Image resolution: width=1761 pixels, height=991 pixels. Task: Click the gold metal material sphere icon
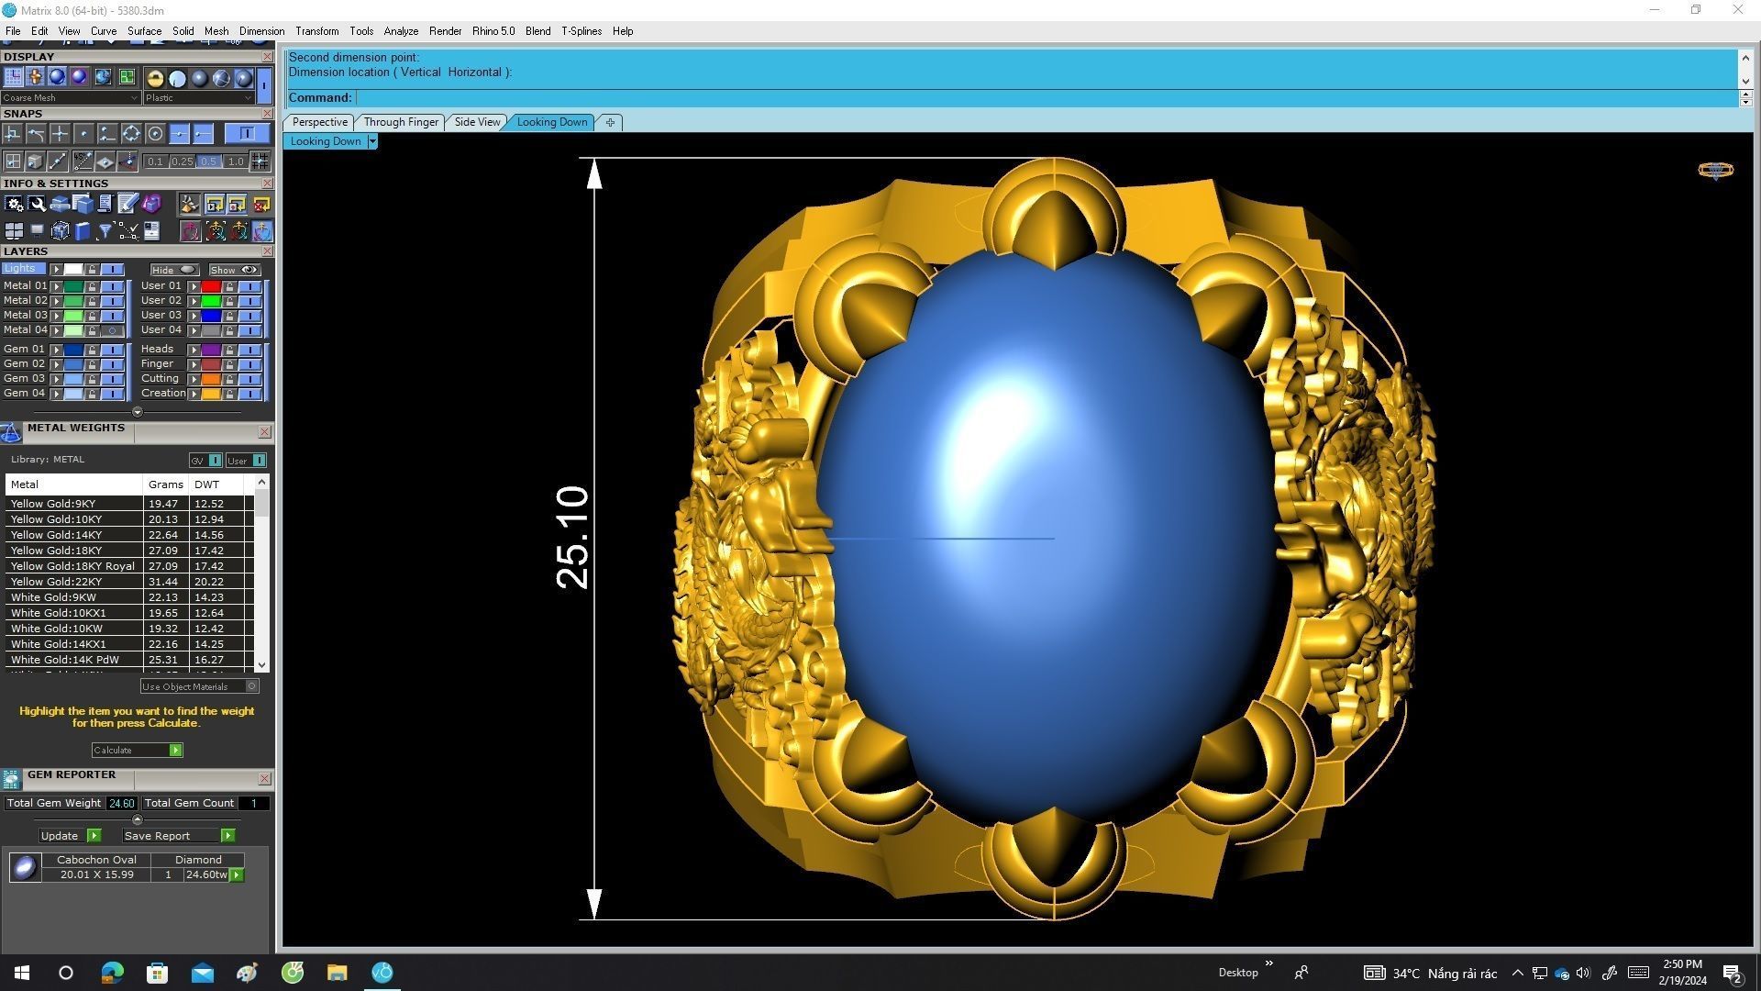[x=155, y=78]
